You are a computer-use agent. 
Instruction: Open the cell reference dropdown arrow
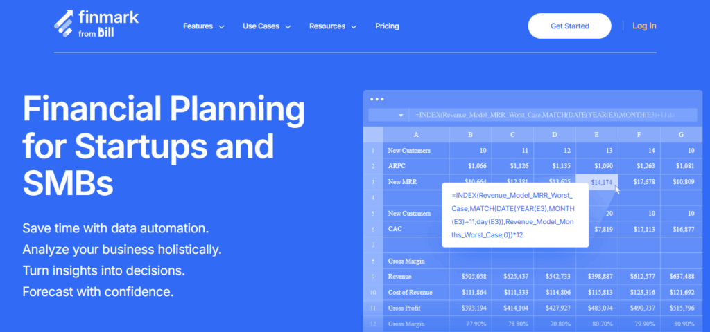[x=400, y=116]
